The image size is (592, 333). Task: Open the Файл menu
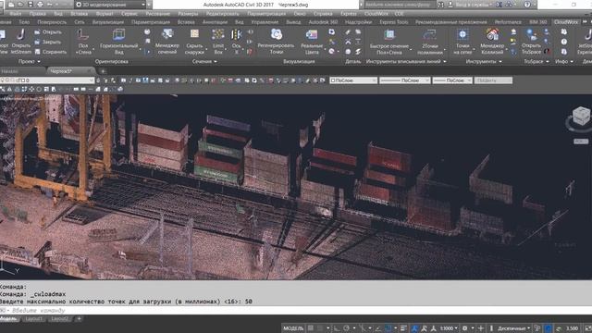click(16, 14)
